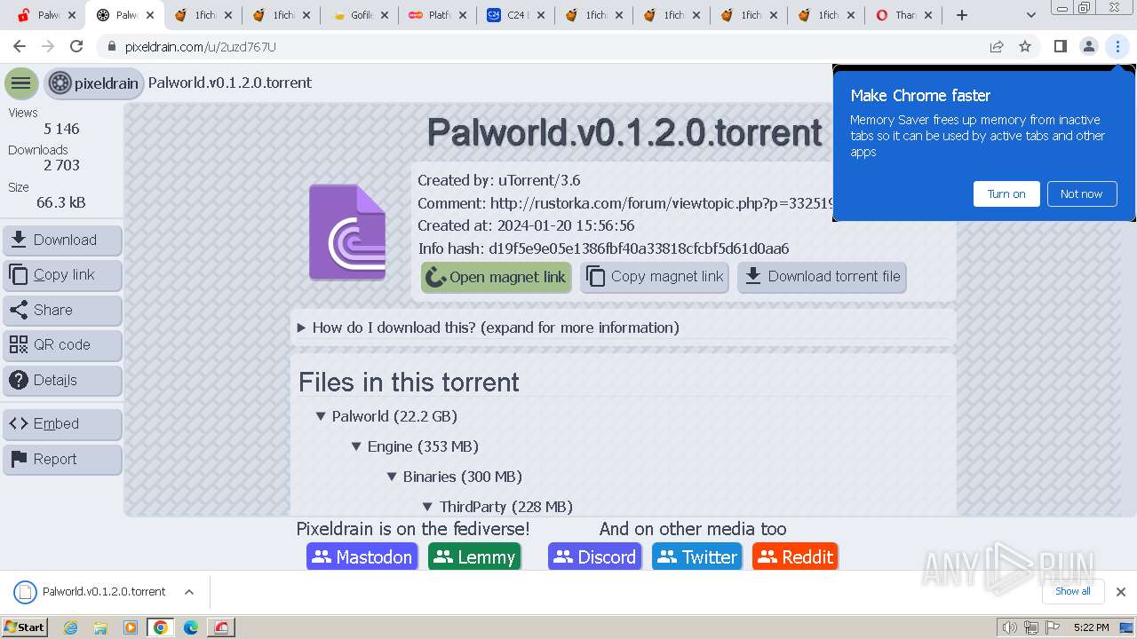1137x639 pixels.
Task: Bookmark this page with the star
Action: (x=1025, y=46)
